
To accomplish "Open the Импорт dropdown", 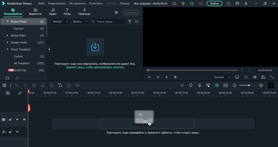I will pyautogui.click(x=60, y=21).
